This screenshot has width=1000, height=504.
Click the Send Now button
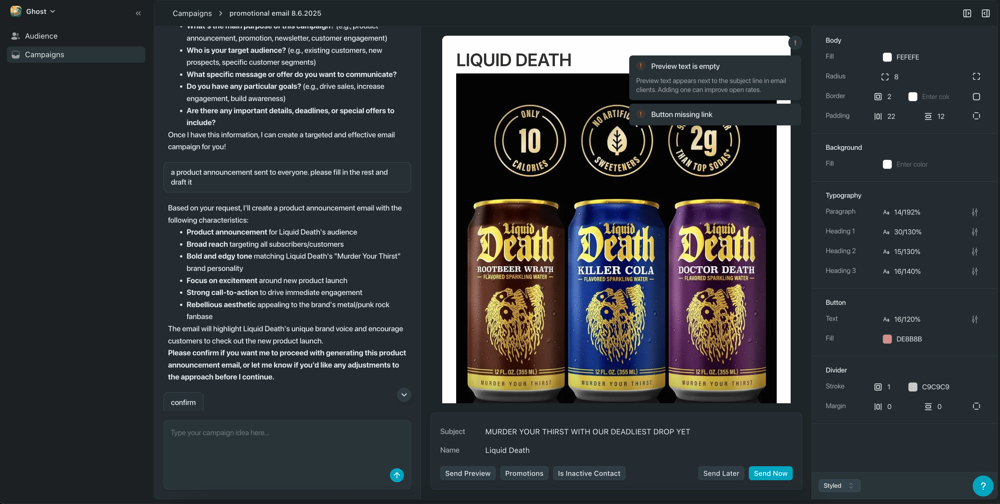[770, 473]
